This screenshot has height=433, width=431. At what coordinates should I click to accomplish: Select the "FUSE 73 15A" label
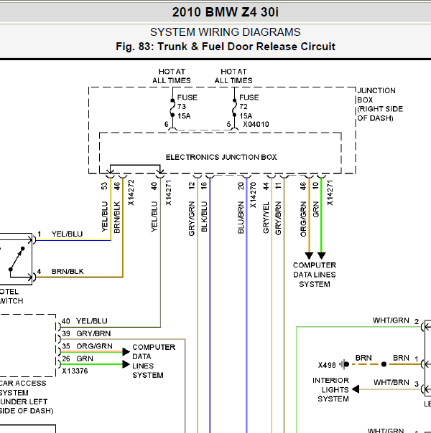(x=187, y=107)
